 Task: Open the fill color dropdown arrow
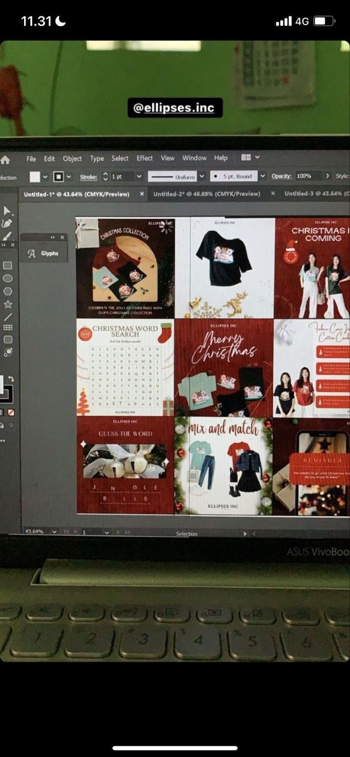[x=45, y=177]
